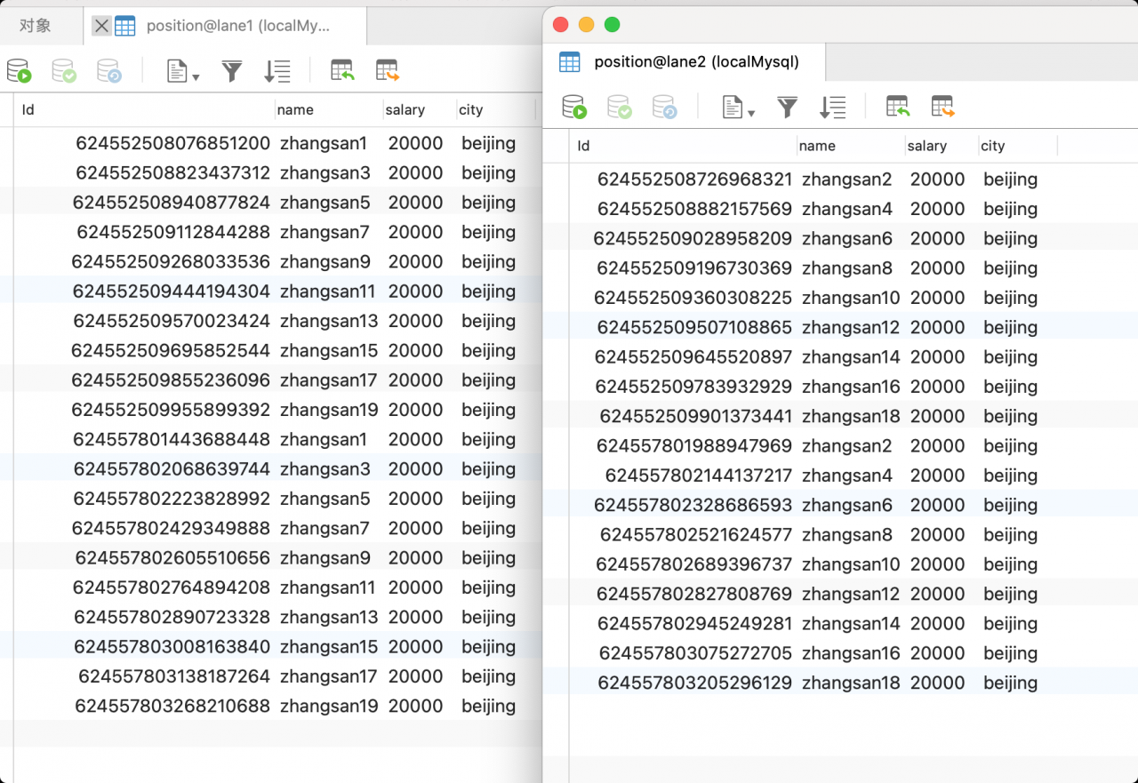The height and width of the screenshot is (783, 1138).
Task: Open the text dropdown arrow in lane2 toolbar
Action: 751,114
